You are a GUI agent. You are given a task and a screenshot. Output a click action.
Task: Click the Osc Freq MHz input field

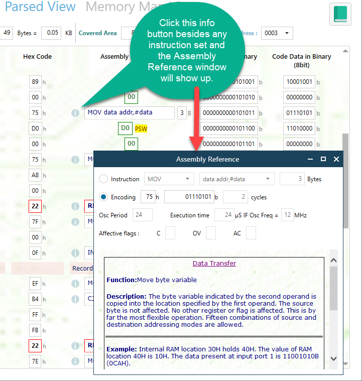coord(287,215)
